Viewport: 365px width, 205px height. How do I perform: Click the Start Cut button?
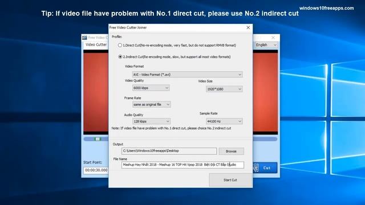point(230,180)
